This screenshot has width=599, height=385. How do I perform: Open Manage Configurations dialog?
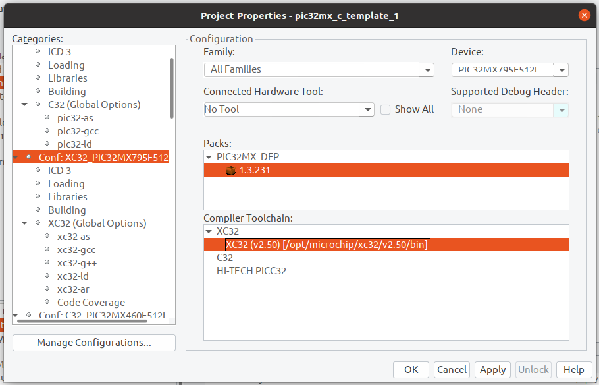94,343
